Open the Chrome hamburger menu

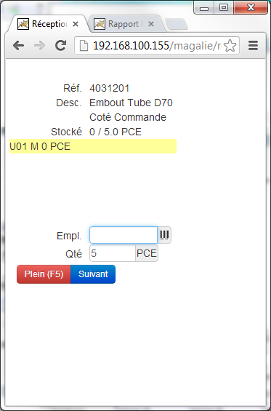tap(253, 46)
